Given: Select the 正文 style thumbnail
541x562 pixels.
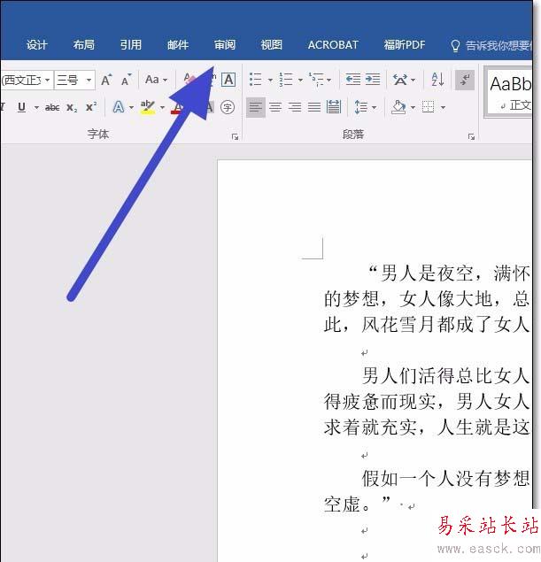Looking at the screenshot, I should pos(509,92).
